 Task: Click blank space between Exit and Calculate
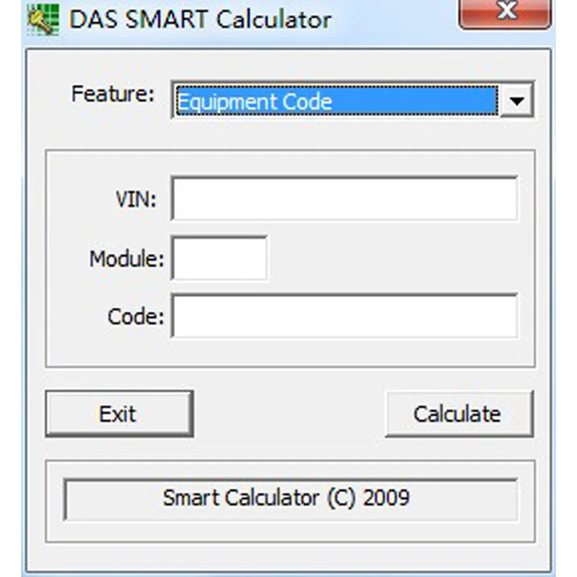tap(289, 414)
